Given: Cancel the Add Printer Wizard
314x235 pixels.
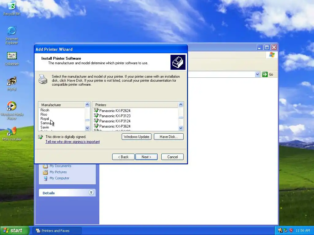Looking at the screenshot, I should [x=172, y=157].
